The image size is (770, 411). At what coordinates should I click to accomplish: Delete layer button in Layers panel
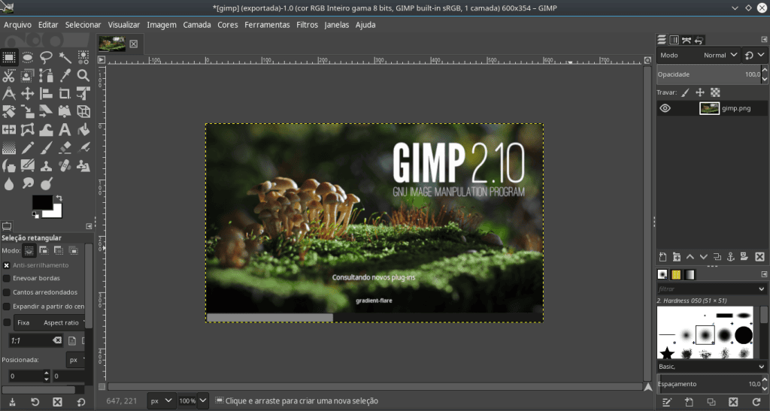click(759, 257)
